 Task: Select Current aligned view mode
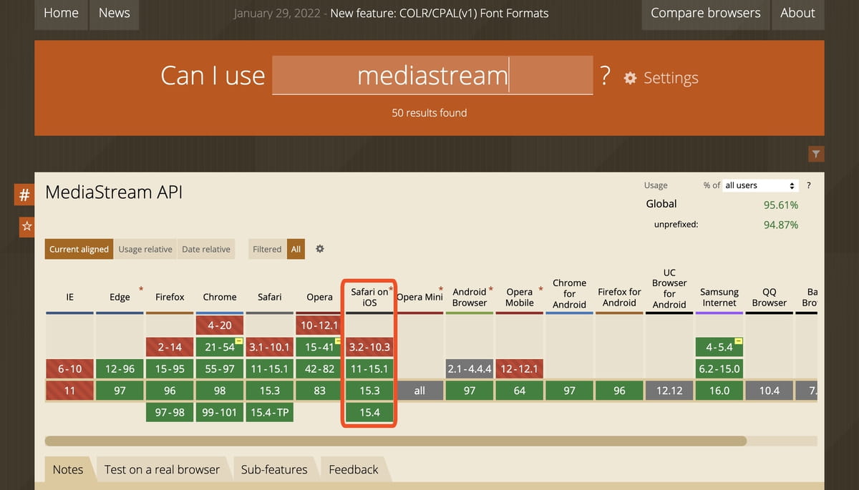tap(79, 249)
